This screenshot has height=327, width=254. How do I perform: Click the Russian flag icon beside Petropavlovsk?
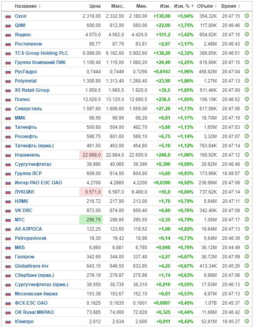[8, 238]
